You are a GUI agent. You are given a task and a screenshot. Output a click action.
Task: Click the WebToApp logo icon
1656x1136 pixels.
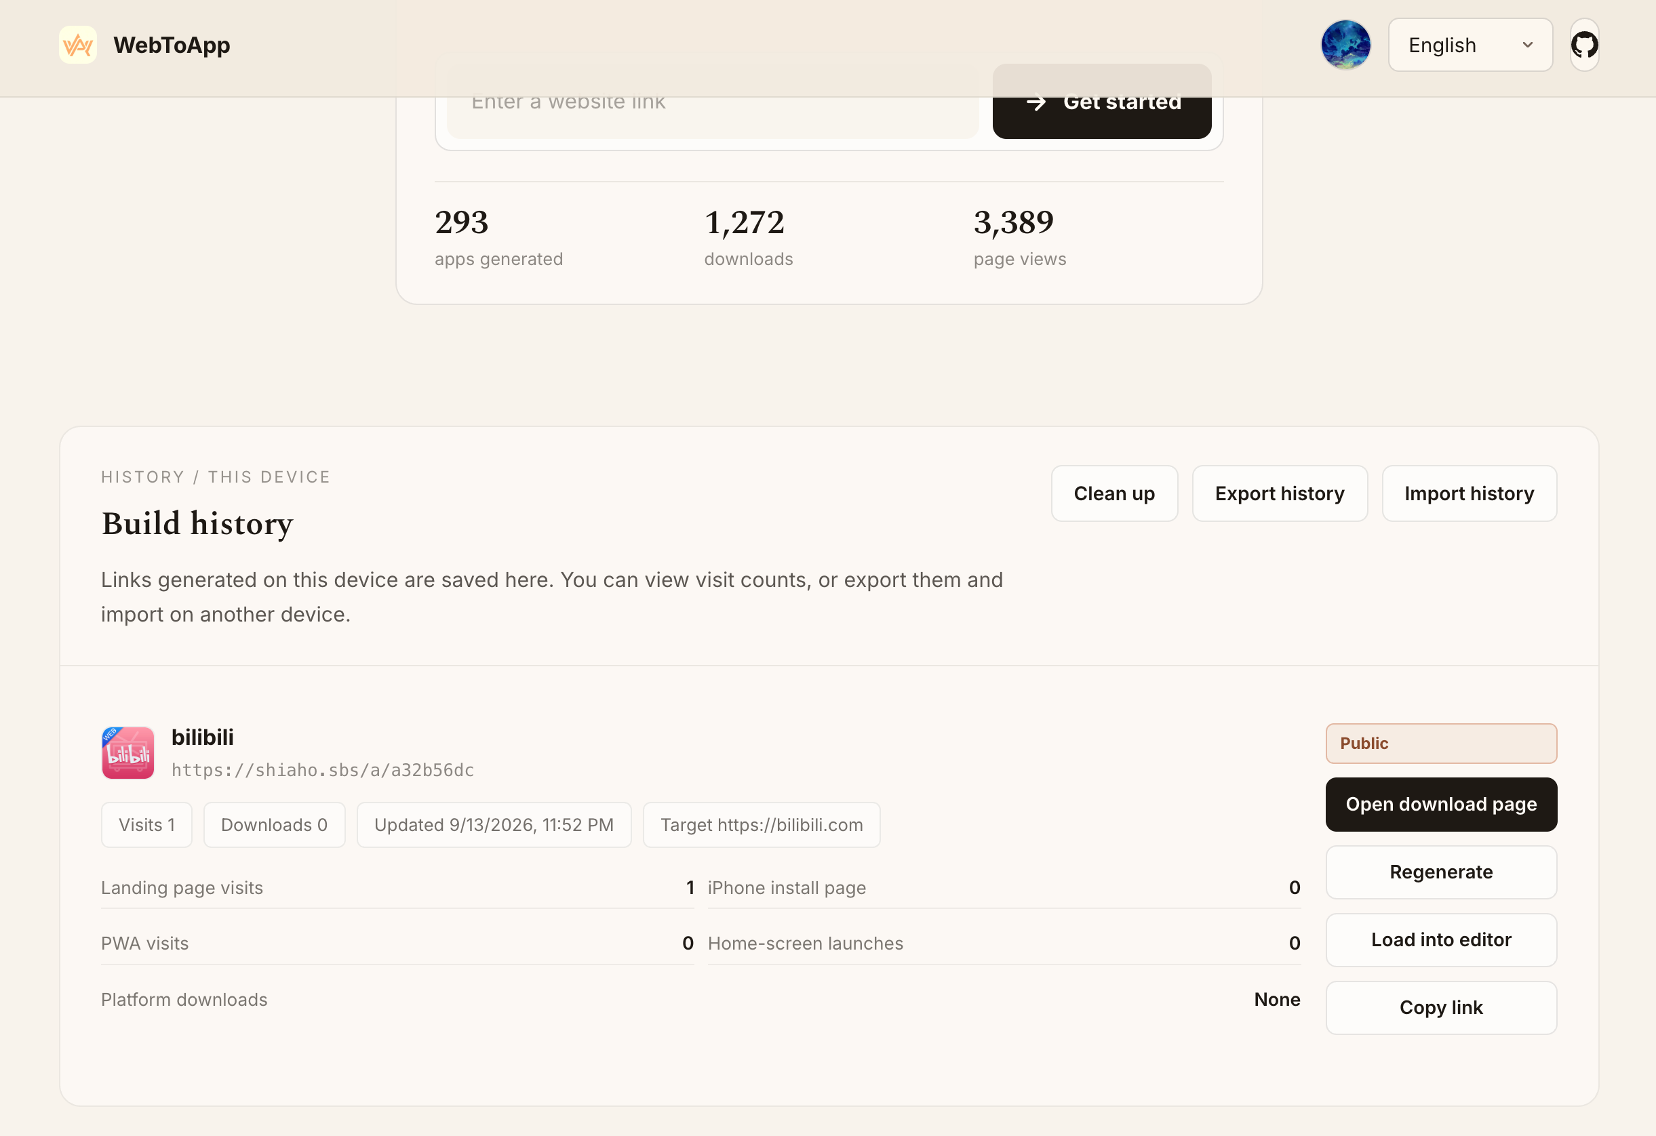point(78,45)
